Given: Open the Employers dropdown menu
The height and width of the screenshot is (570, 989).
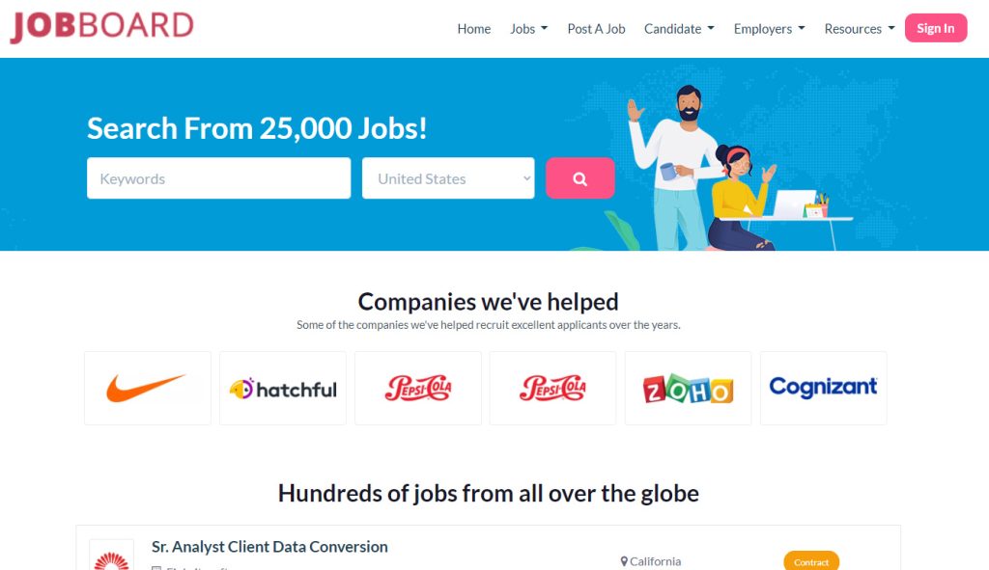Looking at the screenshot, I should tap(768, 29).
